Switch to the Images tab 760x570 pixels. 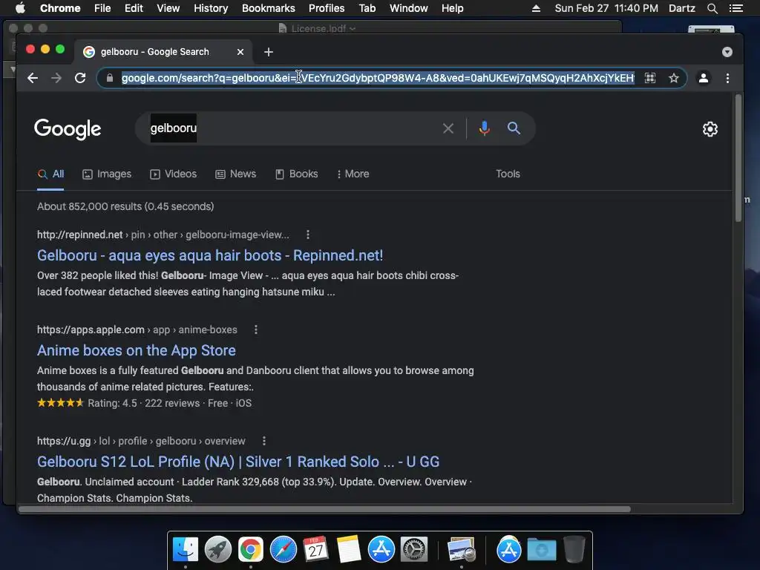point(107,174)
